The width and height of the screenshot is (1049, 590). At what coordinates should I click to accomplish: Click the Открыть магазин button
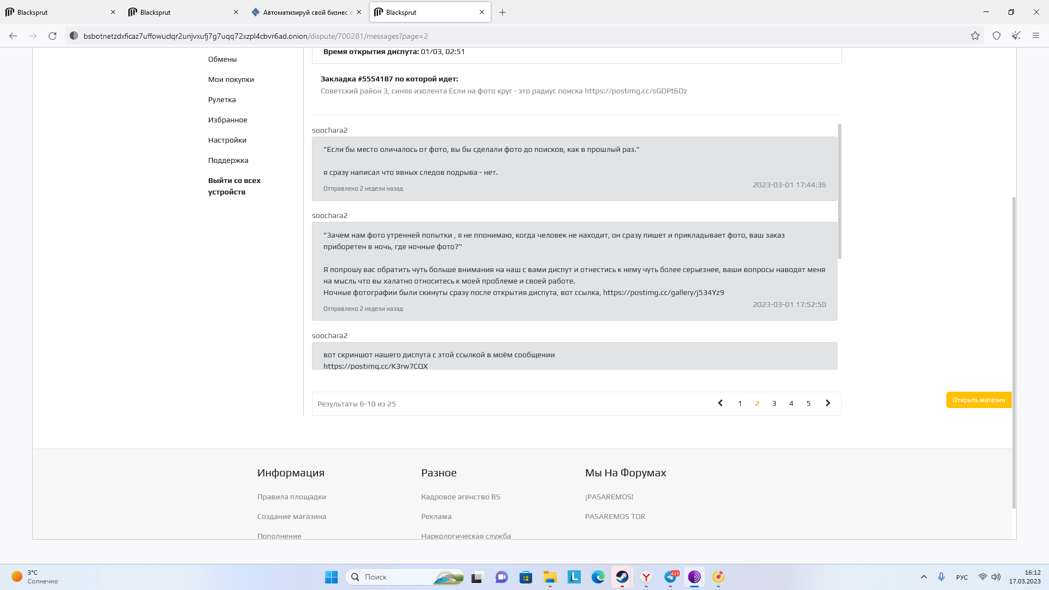point(979,400)
